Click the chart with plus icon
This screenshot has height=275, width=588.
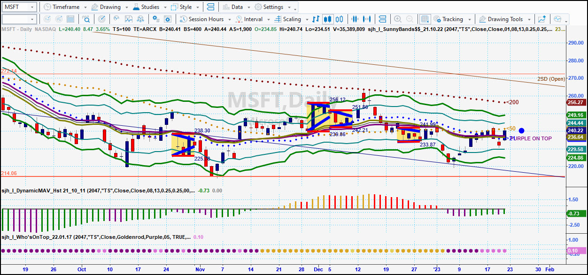(x=542, y=19)
